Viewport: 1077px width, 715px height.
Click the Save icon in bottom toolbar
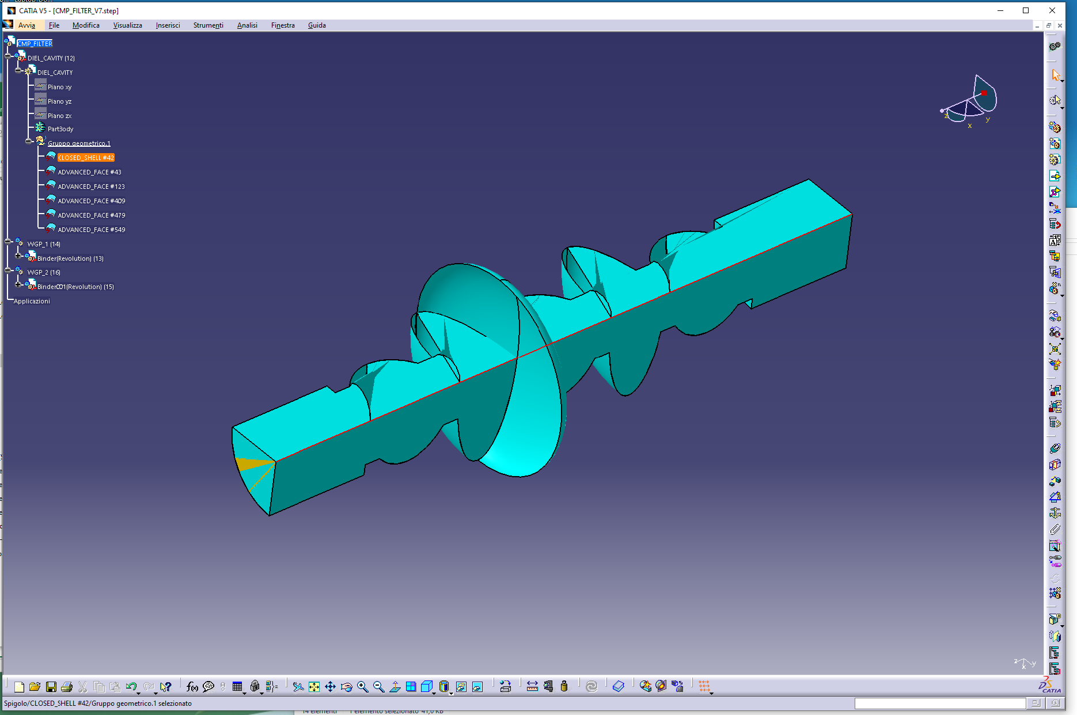click(51, 687)
